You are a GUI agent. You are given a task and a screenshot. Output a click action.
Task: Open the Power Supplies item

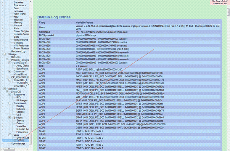tap(21, 31)
